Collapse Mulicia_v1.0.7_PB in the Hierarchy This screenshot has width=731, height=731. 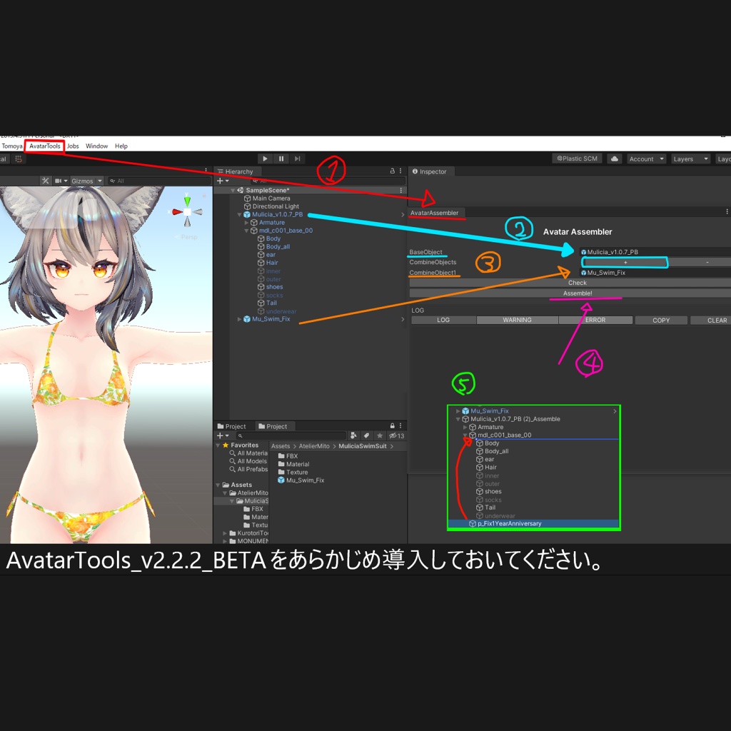click(x=239, y=214)
